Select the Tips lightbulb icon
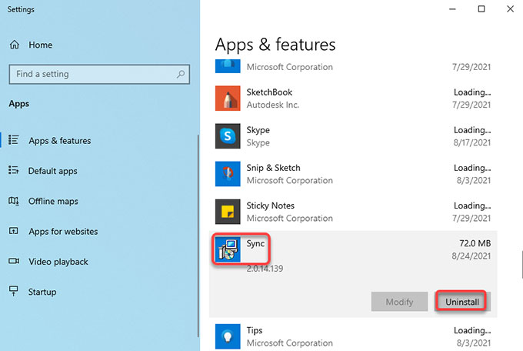Image resolution: width=523 pixels, height=351 pixels. pos(228,336)
